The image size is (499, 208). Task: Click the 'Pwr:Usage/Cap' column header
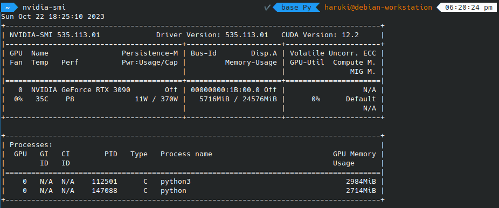tap(150, 63)
